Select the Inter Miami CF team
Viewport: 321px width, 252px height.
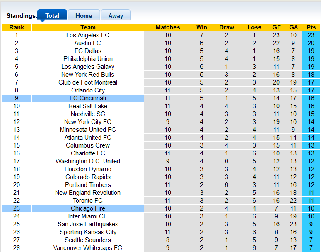pos(88,216)
